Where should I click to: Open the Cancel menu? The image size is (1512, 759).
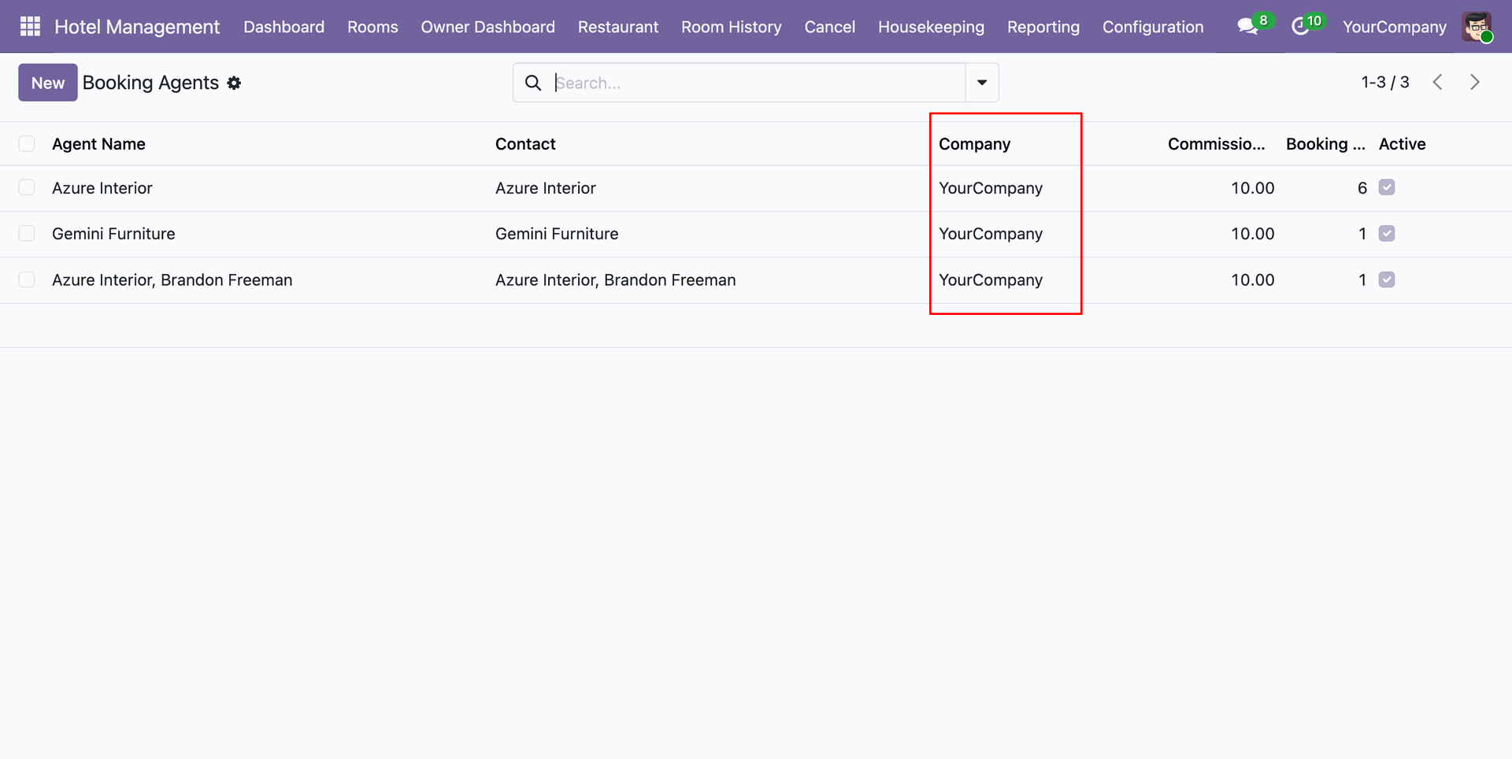point(830,27)
